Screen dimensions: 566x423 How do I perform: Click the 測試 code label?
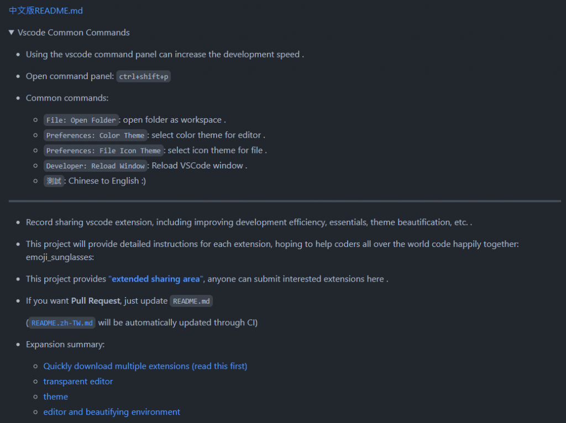click(x=54, y=181)
